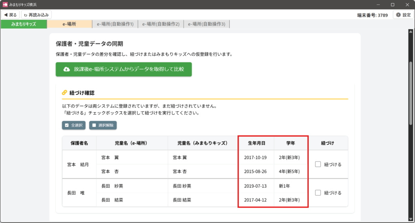Image resolution: width=415 pixels, height=223 pixels.
Task: Open the e-場所(自動操作1) tab
Action: [115, 24]
